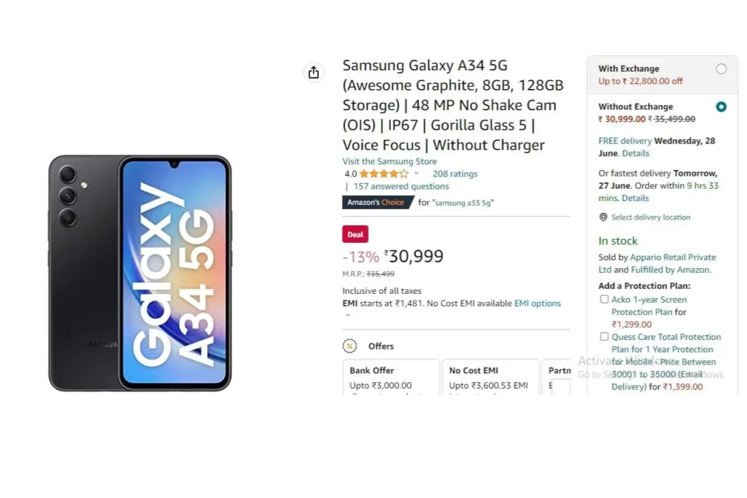Click the Galaxy A34 5G product image
The height and width of the screenshot is (498, 747).
(140, 273)
